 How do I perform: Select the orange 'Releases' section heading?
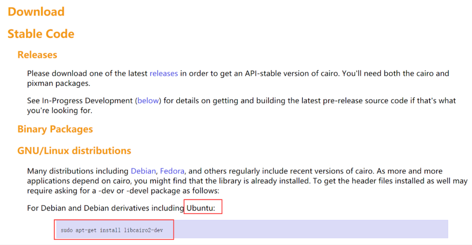tap(37, 55)
